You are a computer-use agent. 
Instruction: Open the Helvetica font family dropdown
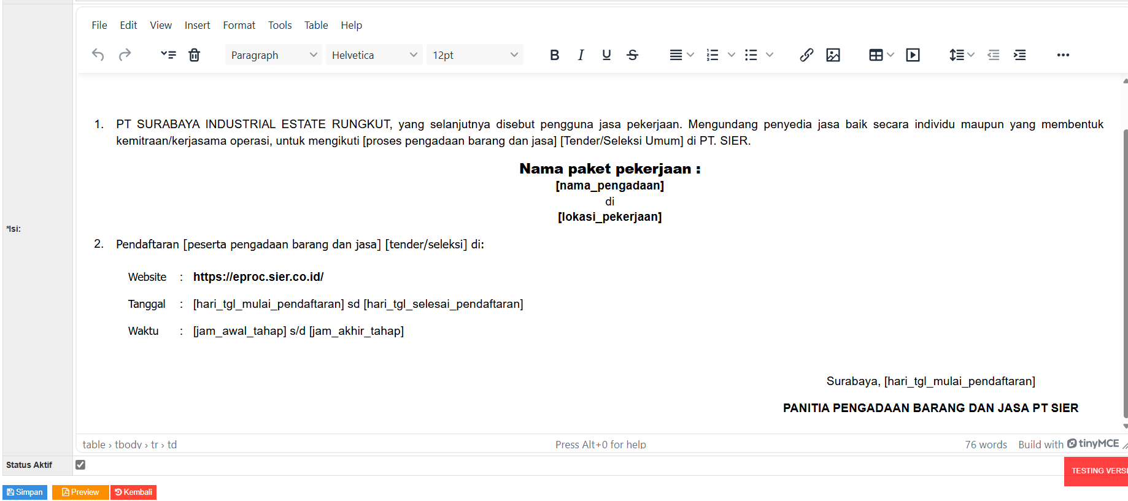pyautogui.click(x=374, y=55)
